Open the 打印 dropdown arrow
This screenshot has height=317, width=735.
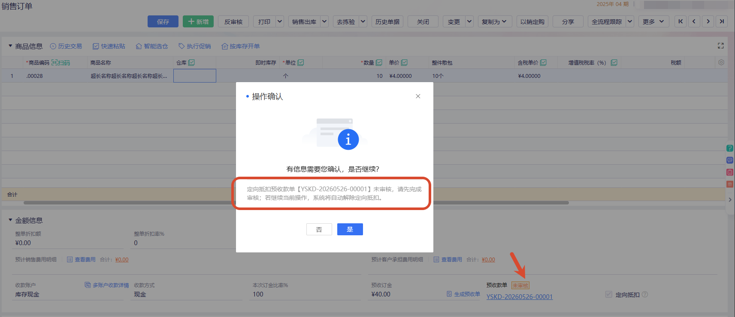pyautogui.click(x=280, y=21)
